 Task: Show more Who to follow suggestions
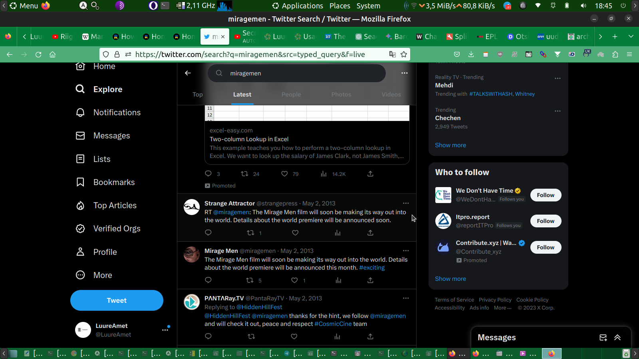point(450,279)
